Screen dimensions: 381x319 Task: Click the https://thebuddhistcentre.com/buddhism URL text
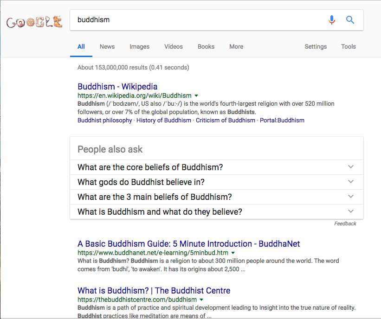click(137, 300)
